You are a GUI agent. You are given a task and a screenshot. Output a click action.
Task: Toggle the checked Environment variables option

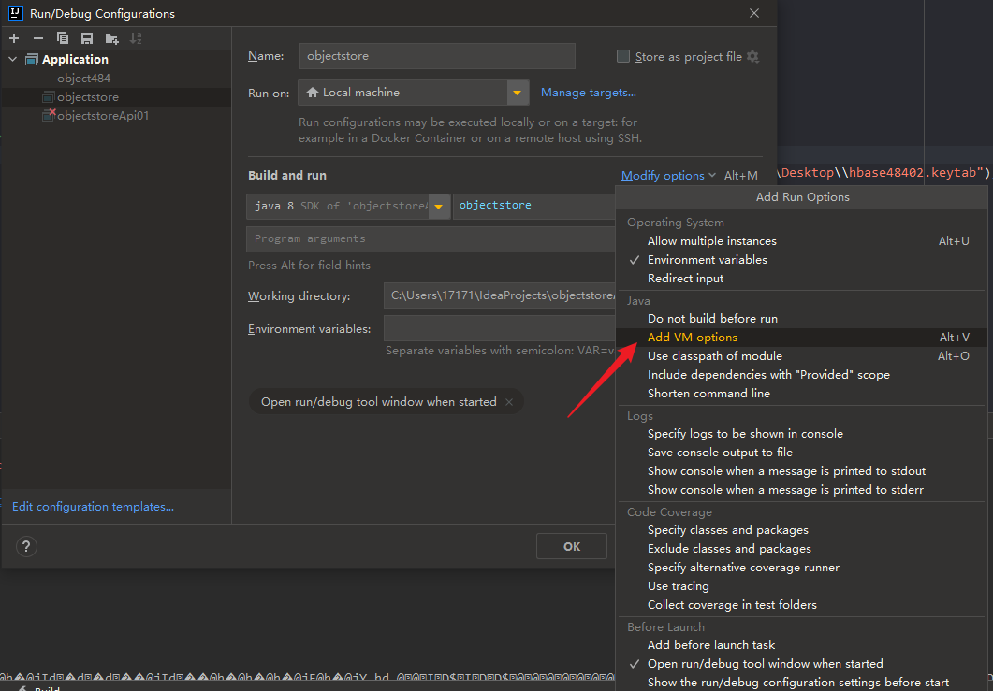click(707, 260)
